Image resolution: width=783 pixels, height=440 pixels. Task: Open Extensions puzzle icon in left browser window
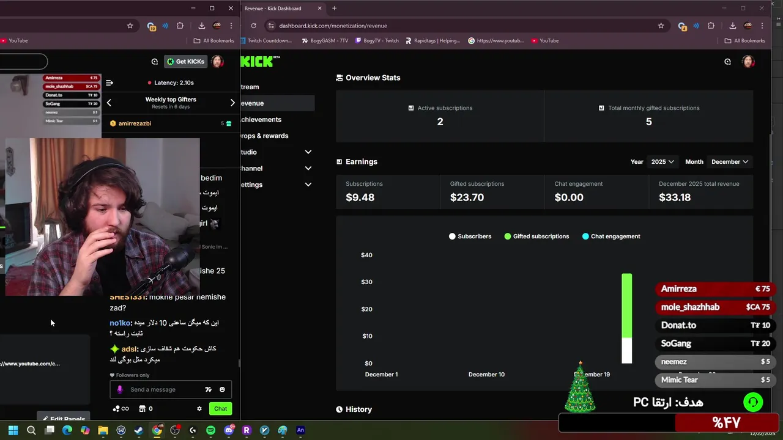[180, 26]
